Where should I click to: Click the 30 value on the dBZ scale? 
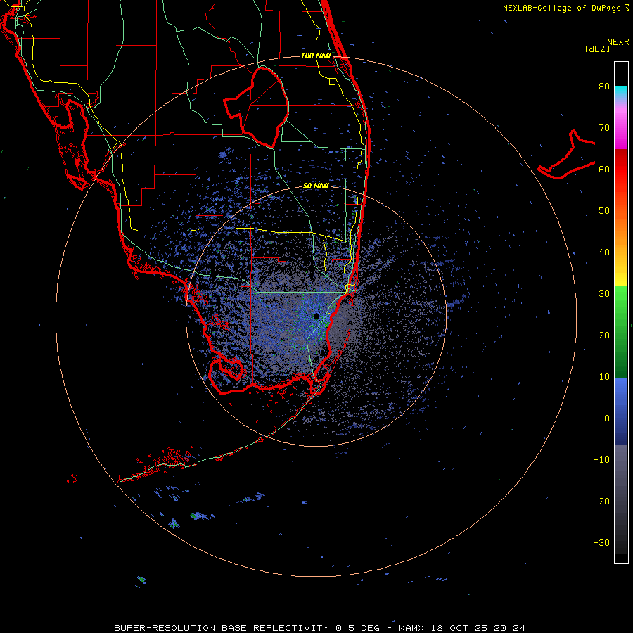(604, 294)
